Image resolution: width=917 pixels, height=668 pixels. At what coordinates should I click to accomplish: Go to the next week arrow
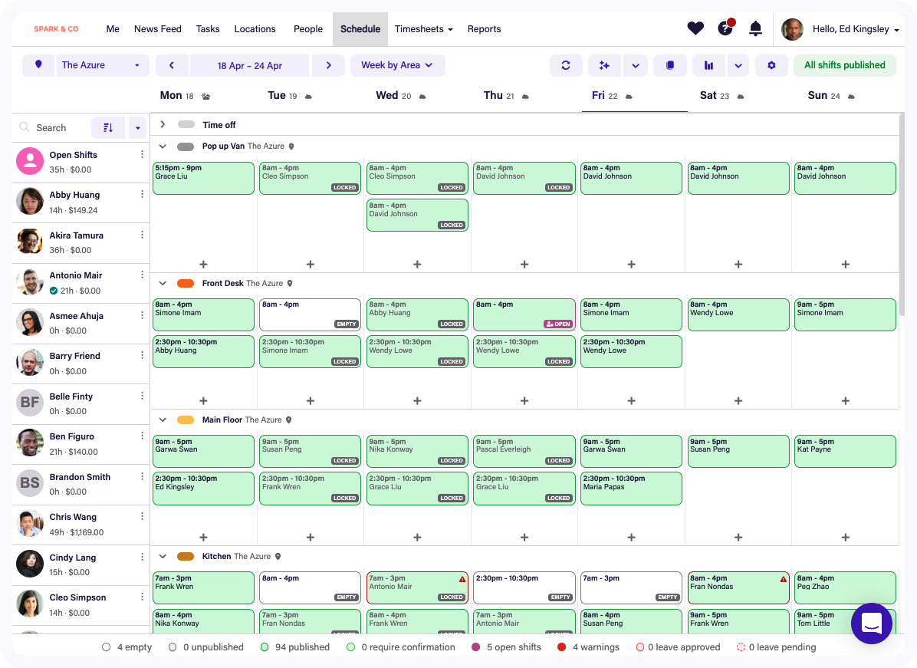[x=329, y=65]
